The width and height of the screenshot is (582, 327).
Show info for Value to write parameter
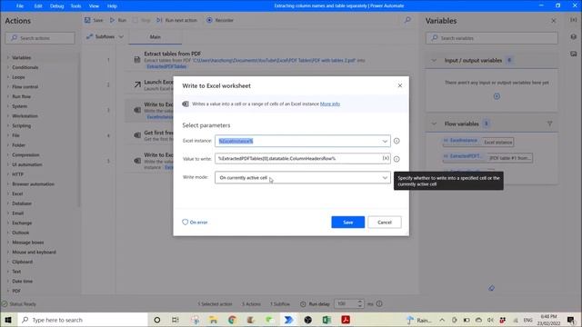(x=396, y=159)
